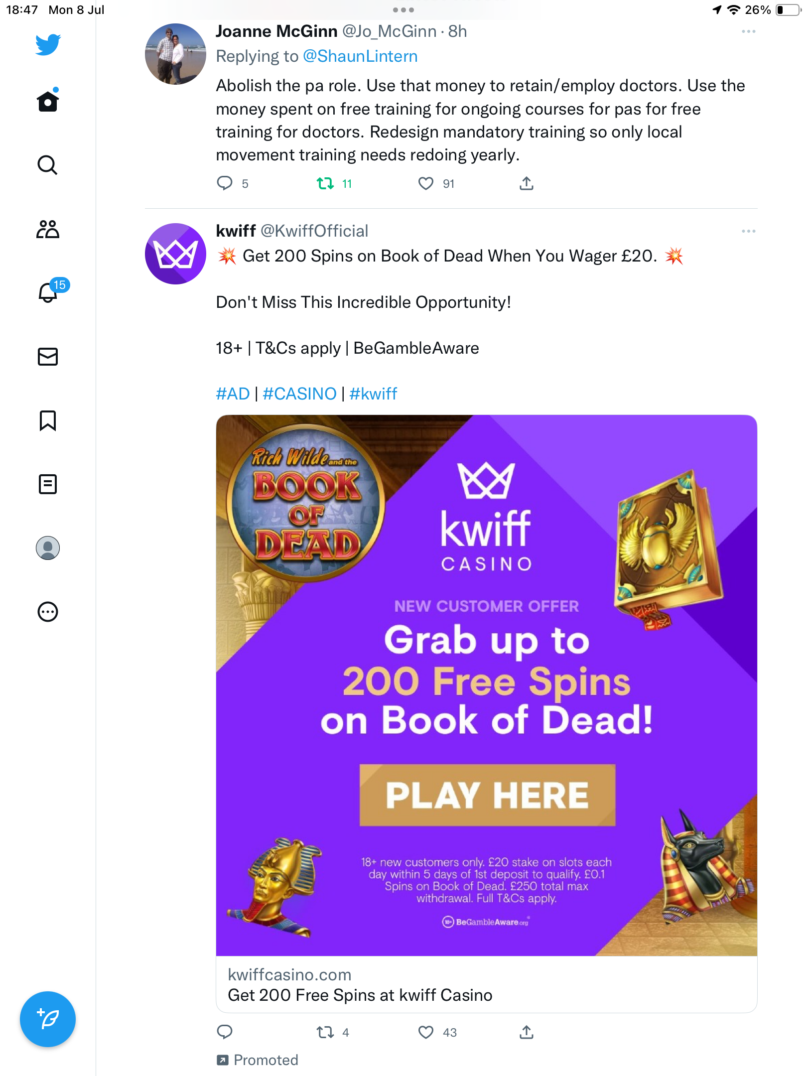807x1076 pixels.
Task: Tap the compose new tweet button
Action: click(48, 1019)
